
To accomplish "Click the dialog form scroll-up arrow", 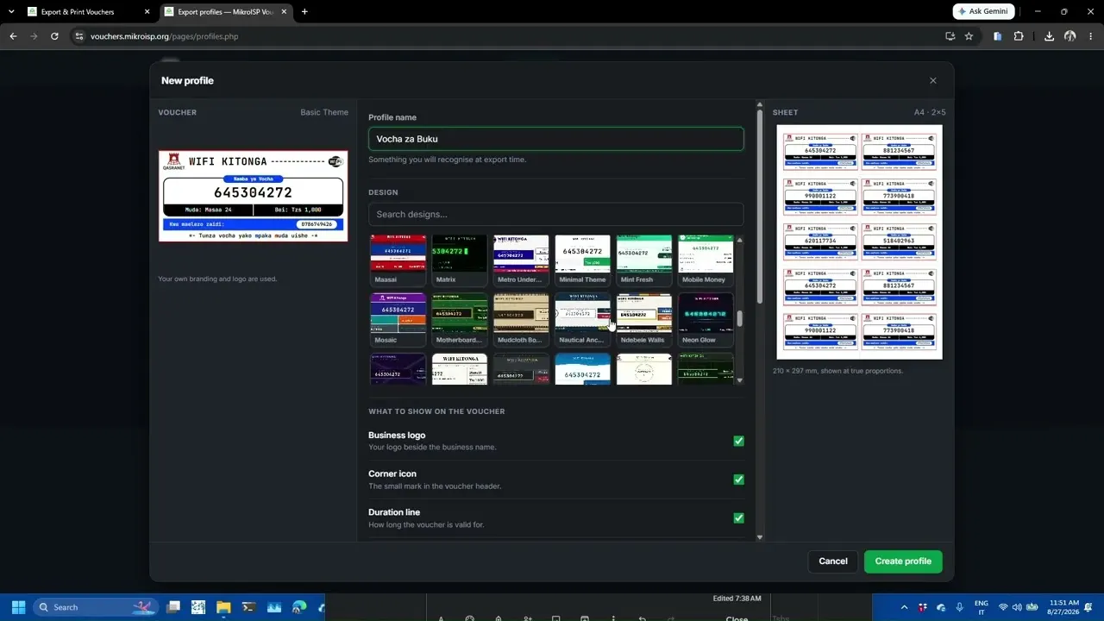I will coord(760,105).
